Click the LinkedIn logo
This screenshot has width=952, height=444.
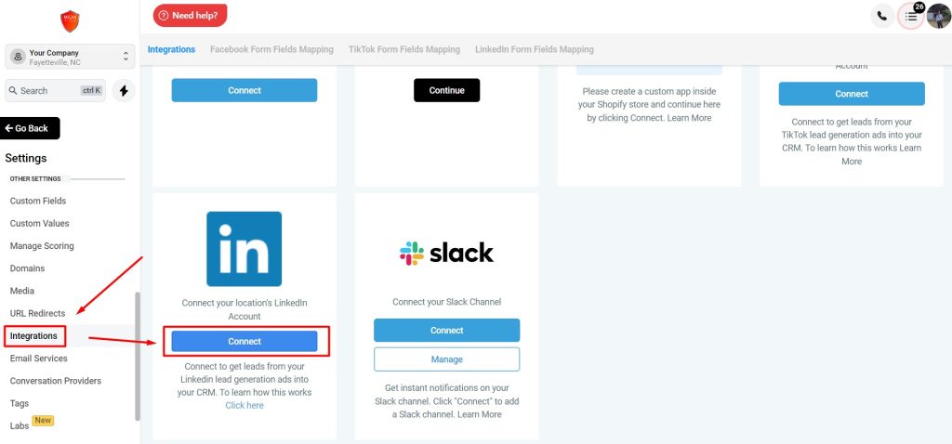[x=245, y=249]
